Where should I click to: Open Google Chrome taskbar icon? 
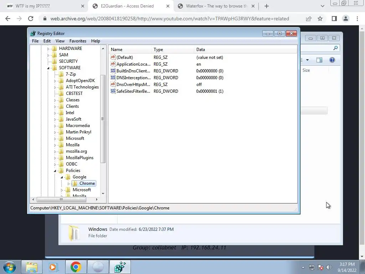(76, 267)
